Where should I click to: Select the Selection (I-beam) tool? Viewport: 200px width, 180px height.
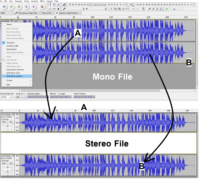[x=50, y=5]
